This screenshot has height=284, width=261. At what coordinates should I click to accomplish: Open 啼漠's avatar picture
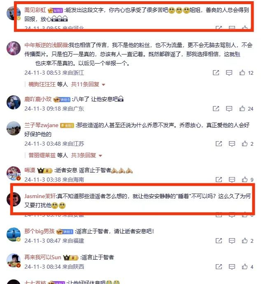[14, 173]
